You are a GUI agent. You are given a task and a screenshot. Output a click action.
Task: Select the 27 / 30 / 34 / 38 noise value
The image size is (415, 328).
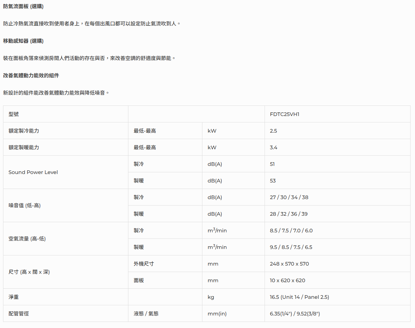[x=289, y=197]
